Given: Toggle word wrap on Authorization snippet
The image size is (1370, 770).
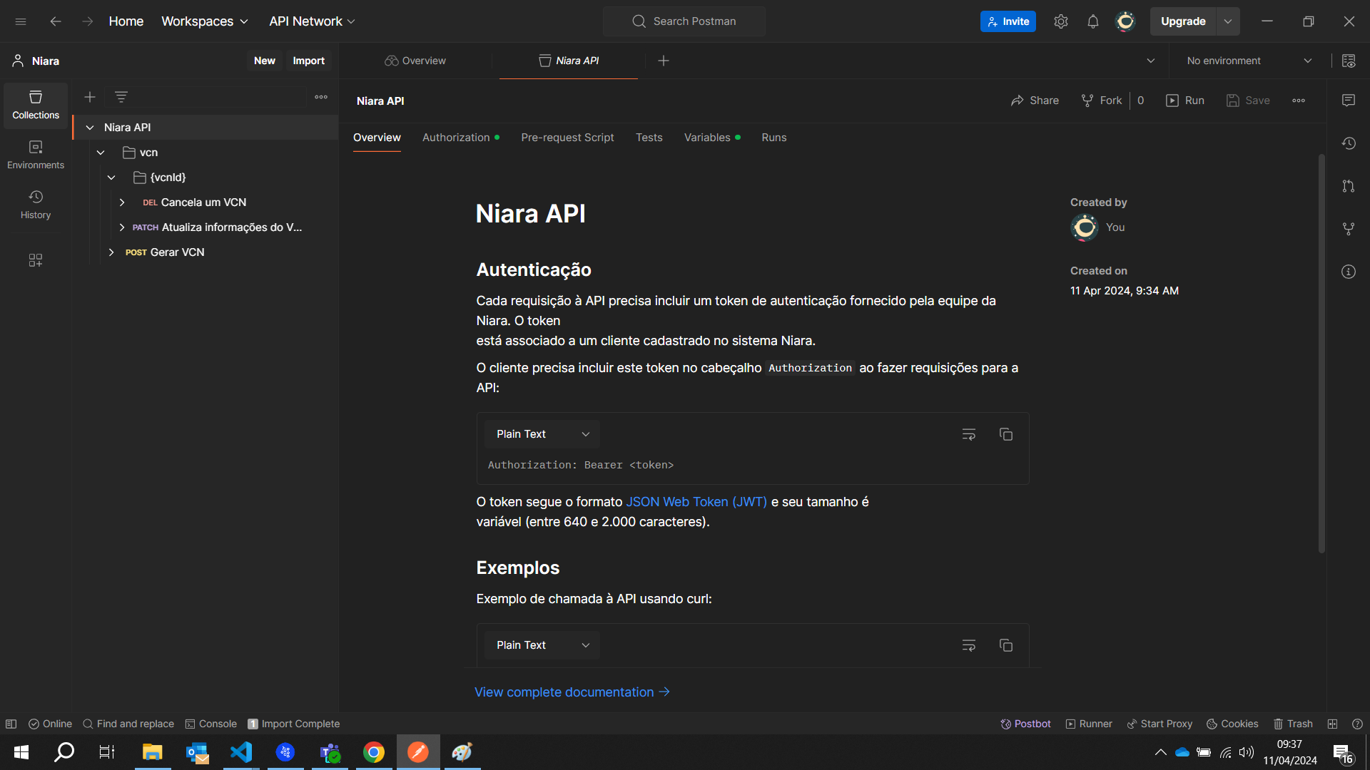Looking at the screenshot, I should tap(969, 434).
